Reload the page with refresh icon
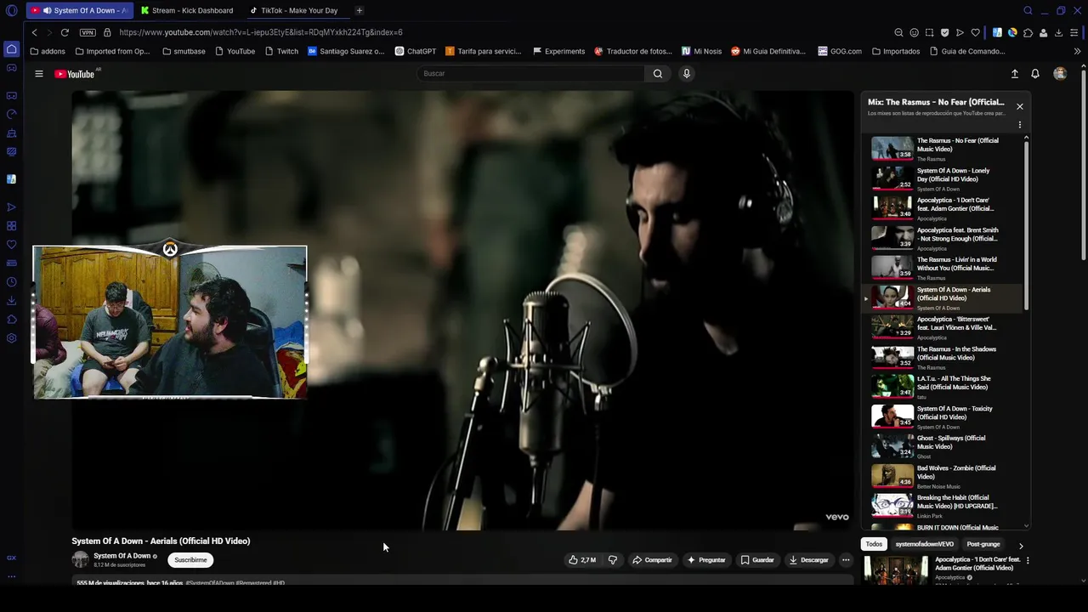This screenshot has width=1088, height=612. (65, 32)
